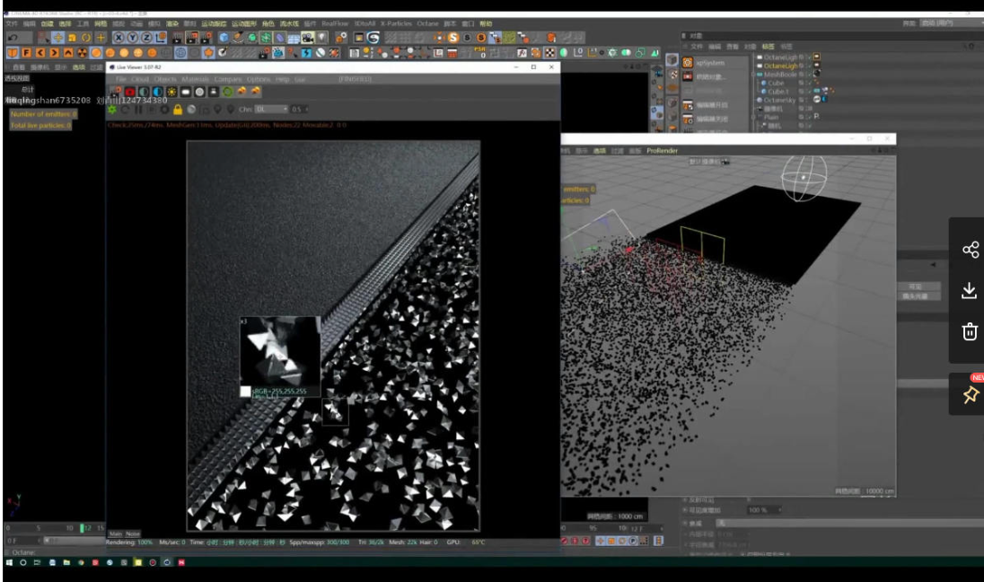Click the 100 % value field in attributes panel

click(762, 510)
